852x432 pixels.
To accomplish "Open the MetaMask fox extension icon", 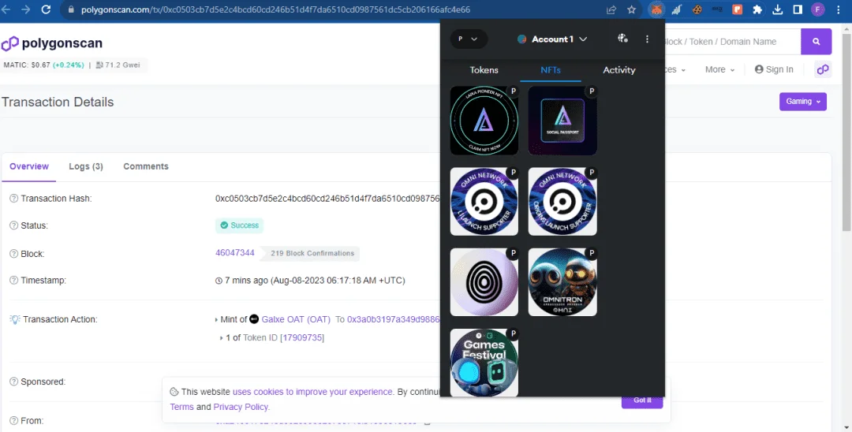I will 656,9.
